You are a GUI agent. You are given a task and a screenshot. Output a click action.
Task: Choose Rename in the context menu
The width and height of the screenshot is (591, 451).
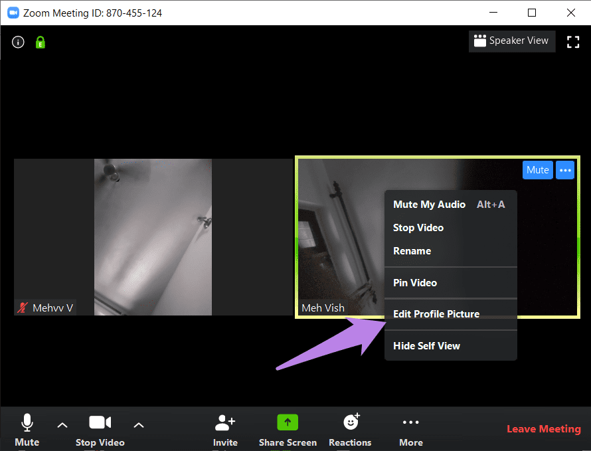pyautogui.click(x=412, y=251)
